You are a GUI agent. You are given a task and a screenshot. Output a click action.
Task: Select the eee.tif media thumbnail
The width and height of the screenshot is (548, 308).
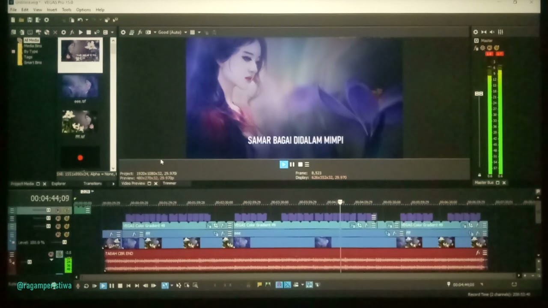click(x=80, y=89)
